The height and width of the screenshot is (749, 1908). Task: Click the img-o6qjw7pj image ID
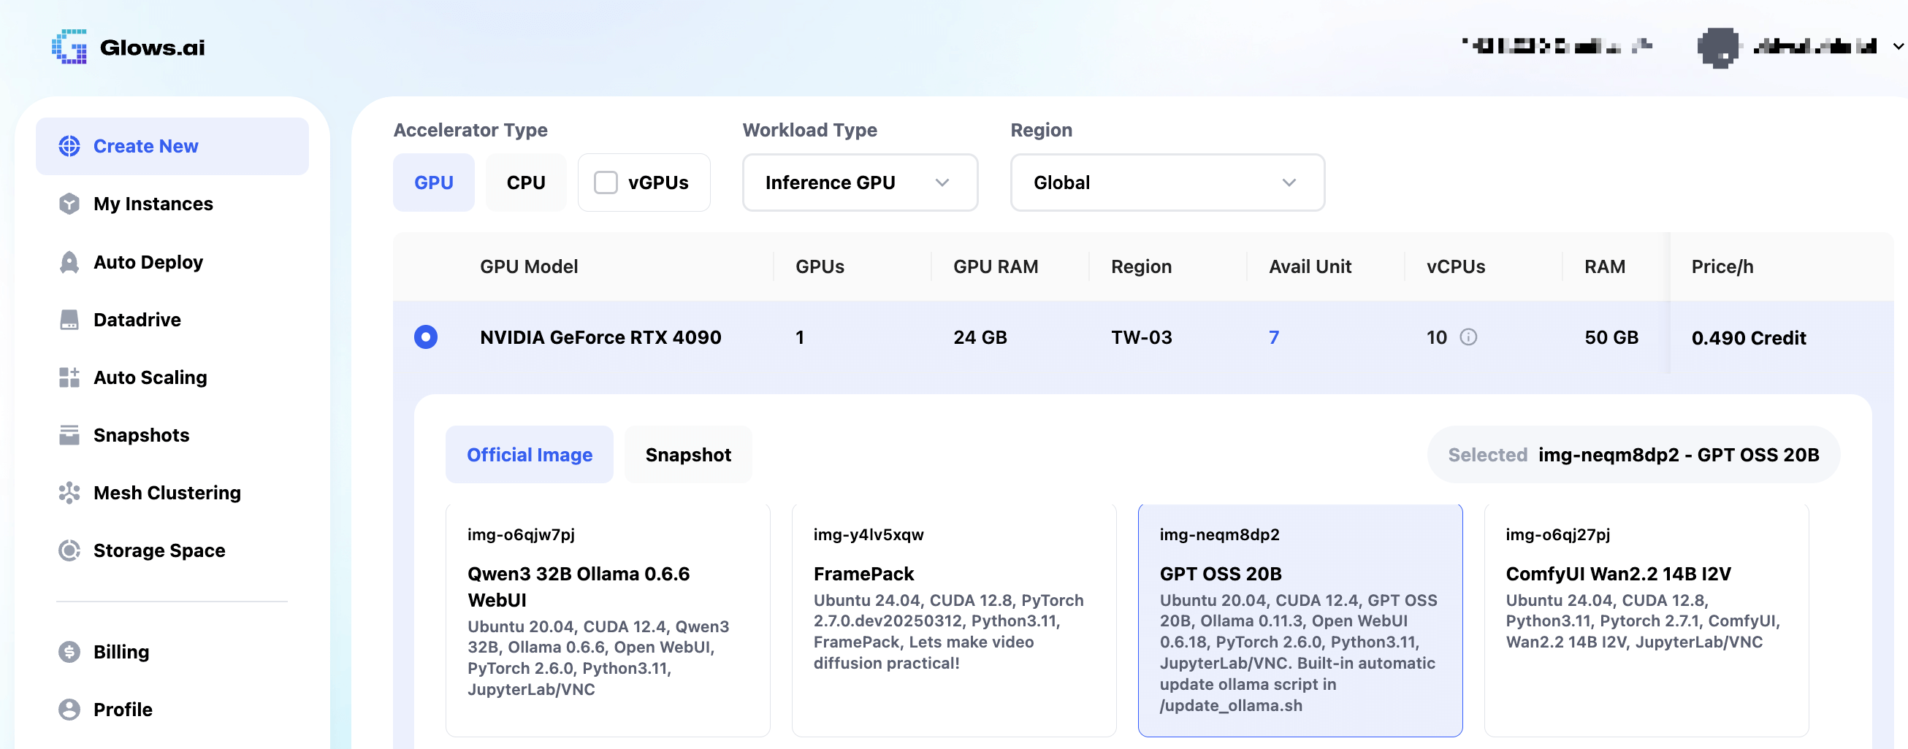521,534
